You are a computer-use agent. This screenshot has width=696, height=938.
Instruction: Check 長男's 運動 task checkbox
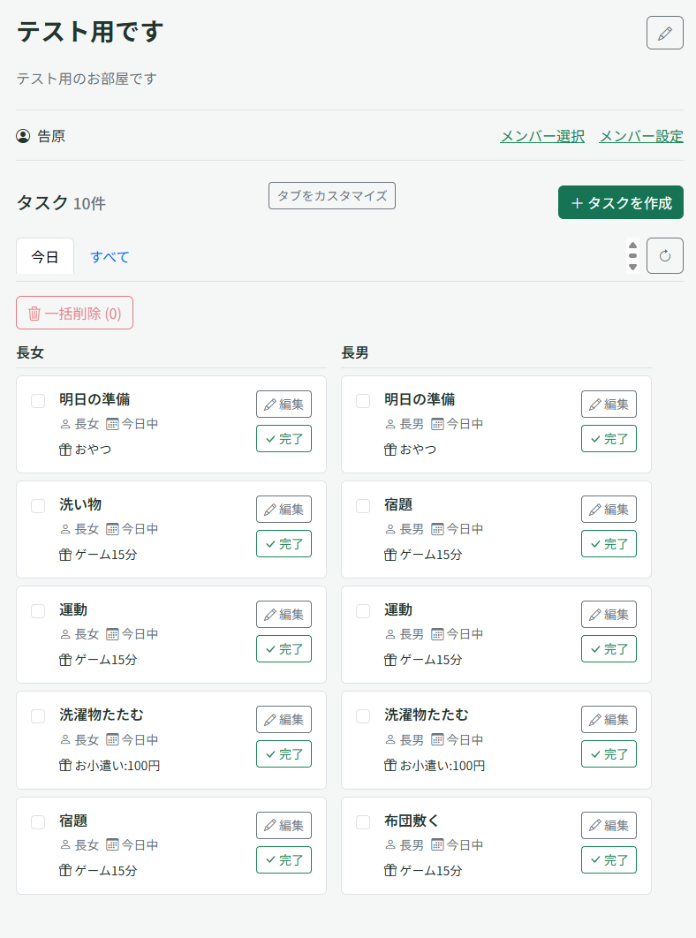tap(363, 611)
